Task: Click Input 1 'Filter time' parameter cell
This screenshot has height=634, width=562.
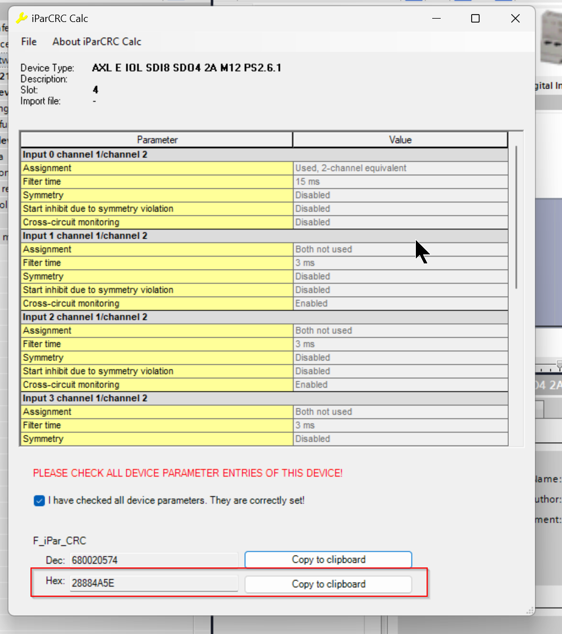Action: (x=157, y=263)
